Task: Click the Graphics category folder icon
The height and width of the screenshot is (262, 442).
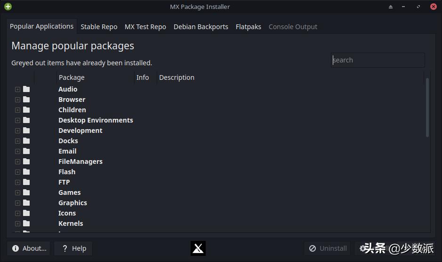Action: [x=26, y=203]
